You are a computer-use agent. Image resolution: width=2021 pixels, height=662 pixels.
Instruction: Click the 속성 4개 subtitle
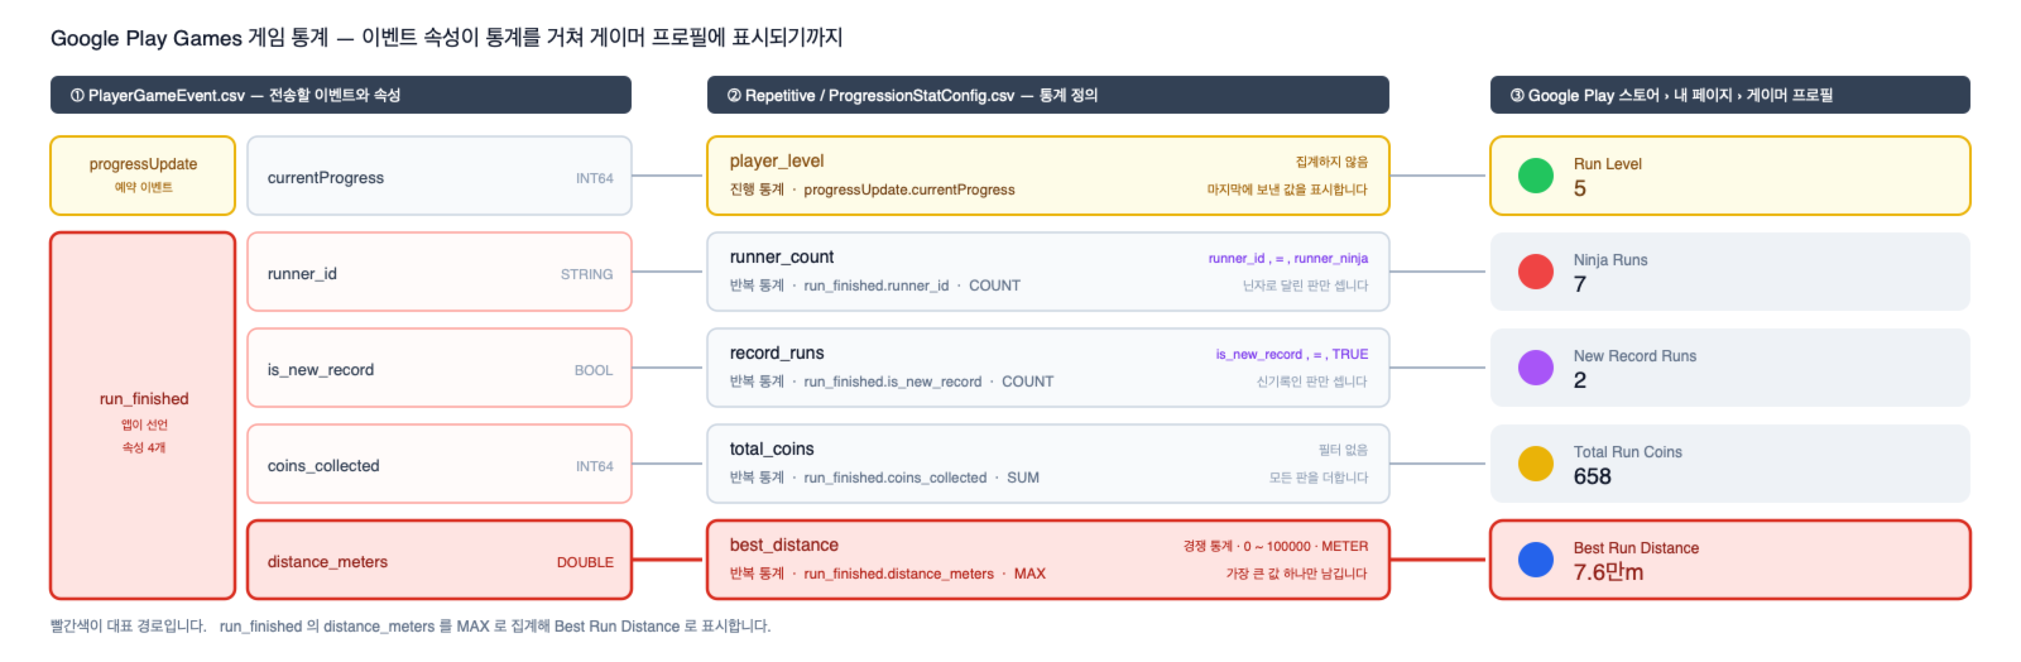143,447
